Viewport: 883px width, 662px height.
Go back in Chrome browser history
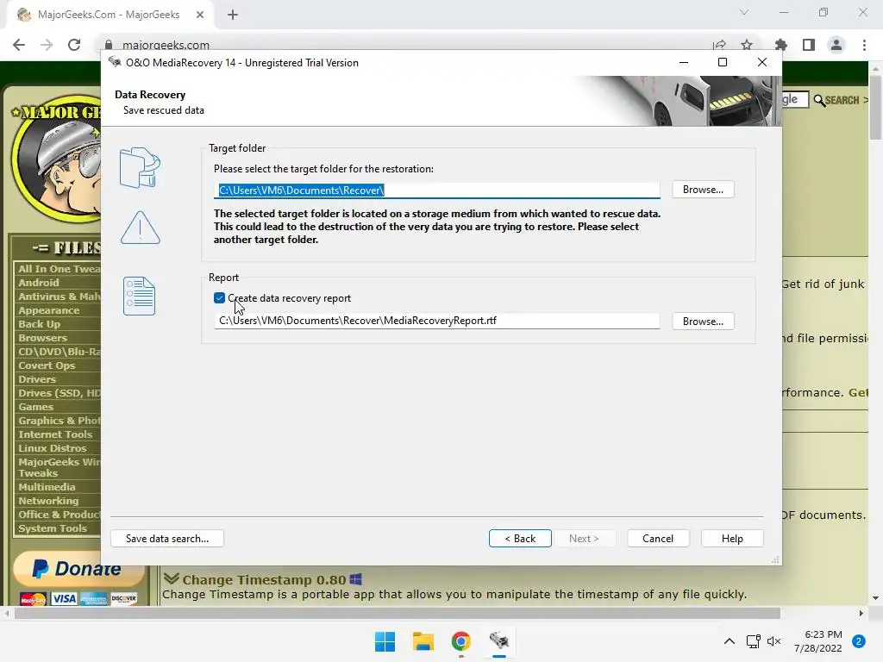(19, 45)
